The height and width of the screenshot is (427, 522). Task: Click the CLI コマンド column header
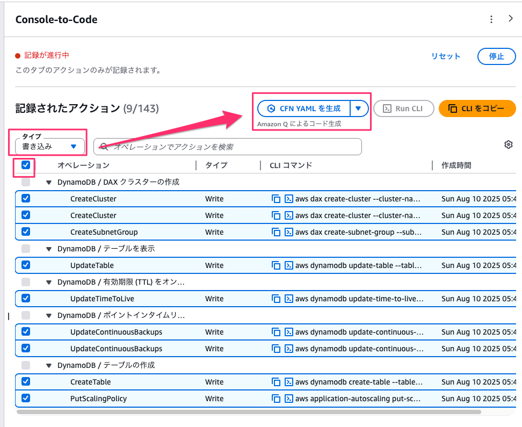pos(291,165)
